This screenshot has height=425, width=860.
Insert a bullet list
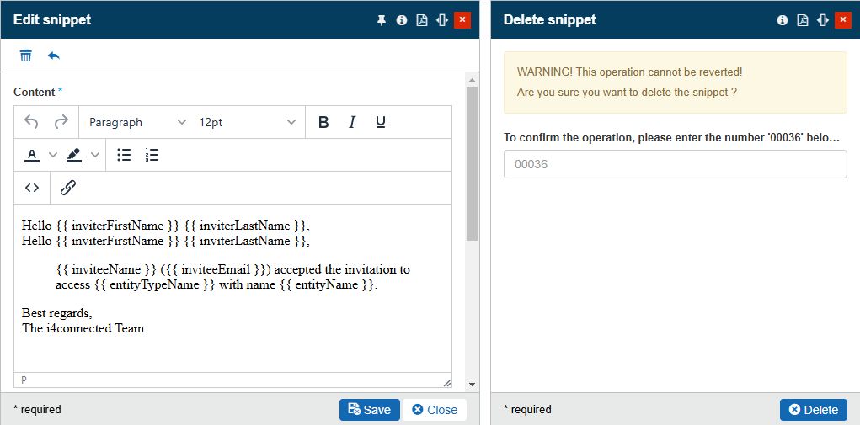coord(124,155)
